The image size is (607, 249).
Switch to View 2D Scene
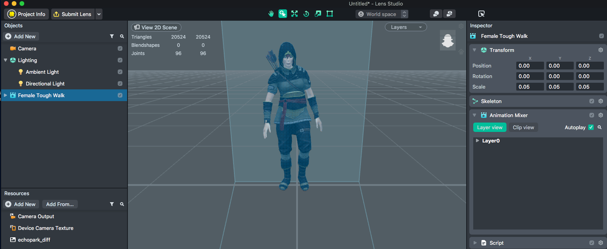pyautogui.click(x=156, y=27)
